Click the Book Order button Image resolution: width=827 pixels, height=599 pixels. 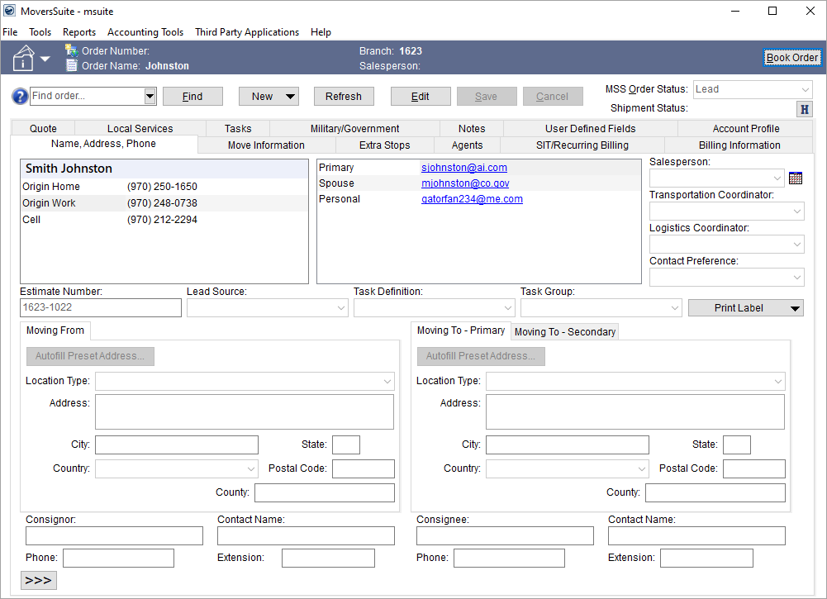click(x=791, y=57)
